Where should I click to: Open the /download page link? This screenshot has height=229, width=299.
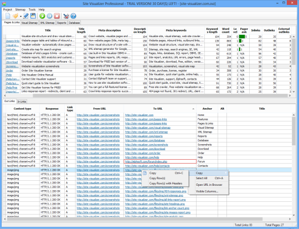pyautogui.click(x=12, y=62)
